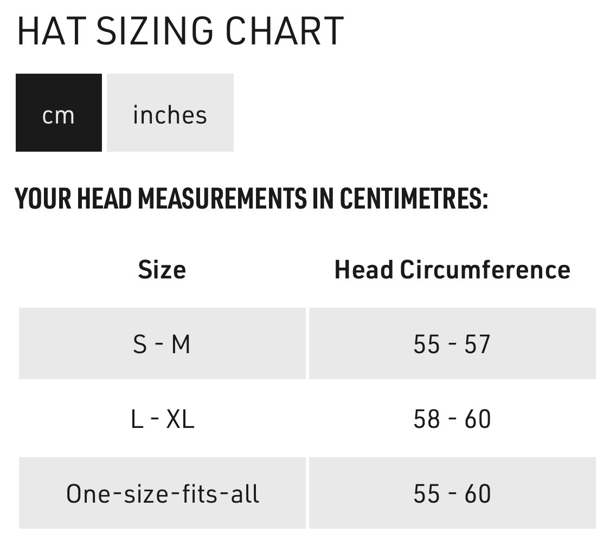This screenshot has height=546, width=610.
Task: Click the bold uppercase word HEAD in subheading
Action: [x=105, y=199]
